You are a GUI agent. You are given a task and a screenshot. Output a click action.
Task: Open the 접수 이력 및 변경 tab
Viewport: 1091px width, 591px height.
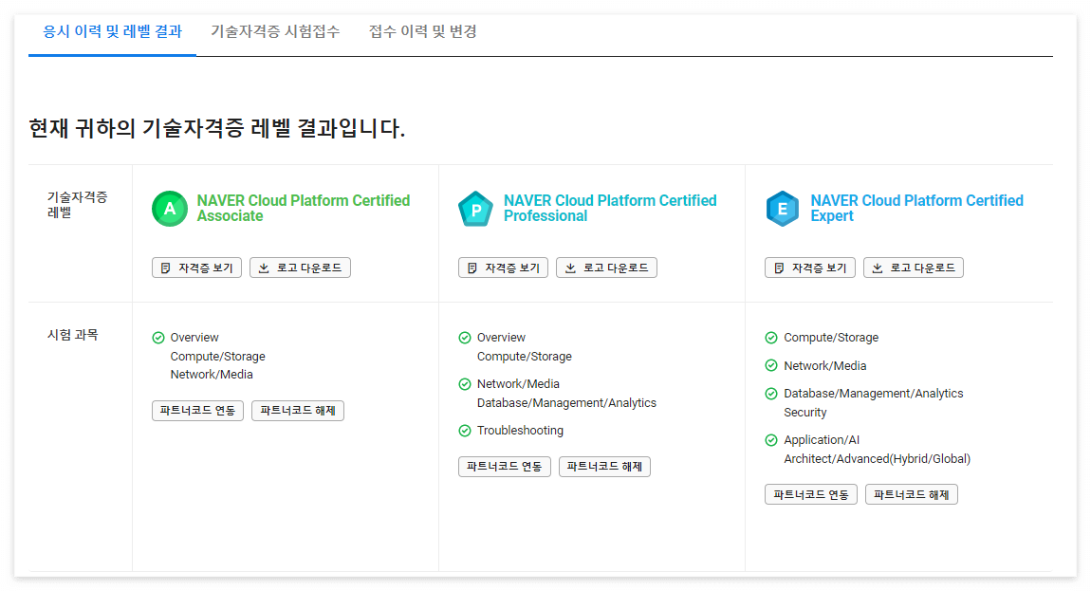(x=423, y=31)
